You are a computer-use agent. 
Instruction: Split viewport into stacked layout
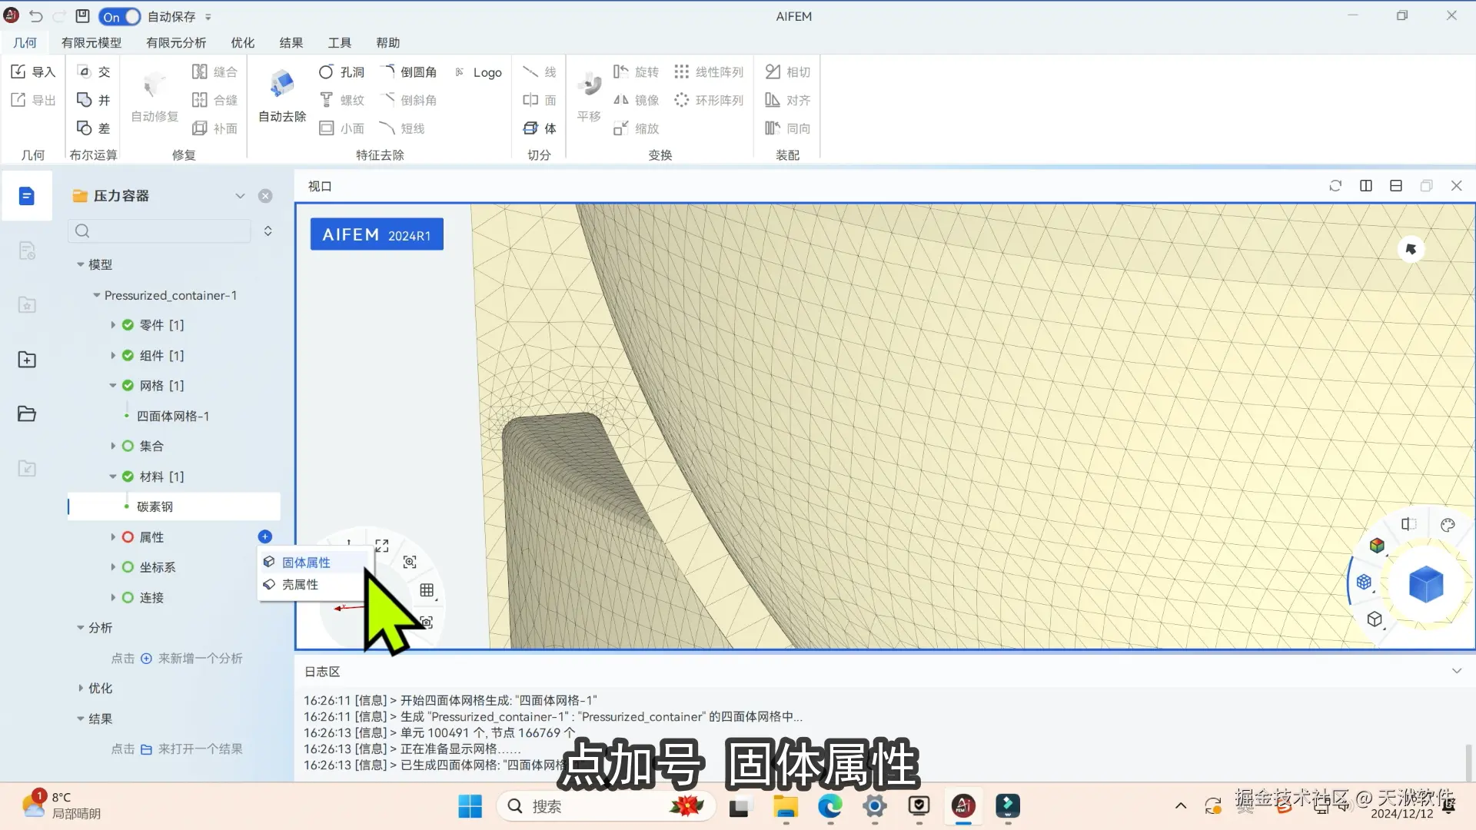[1396, 185]
